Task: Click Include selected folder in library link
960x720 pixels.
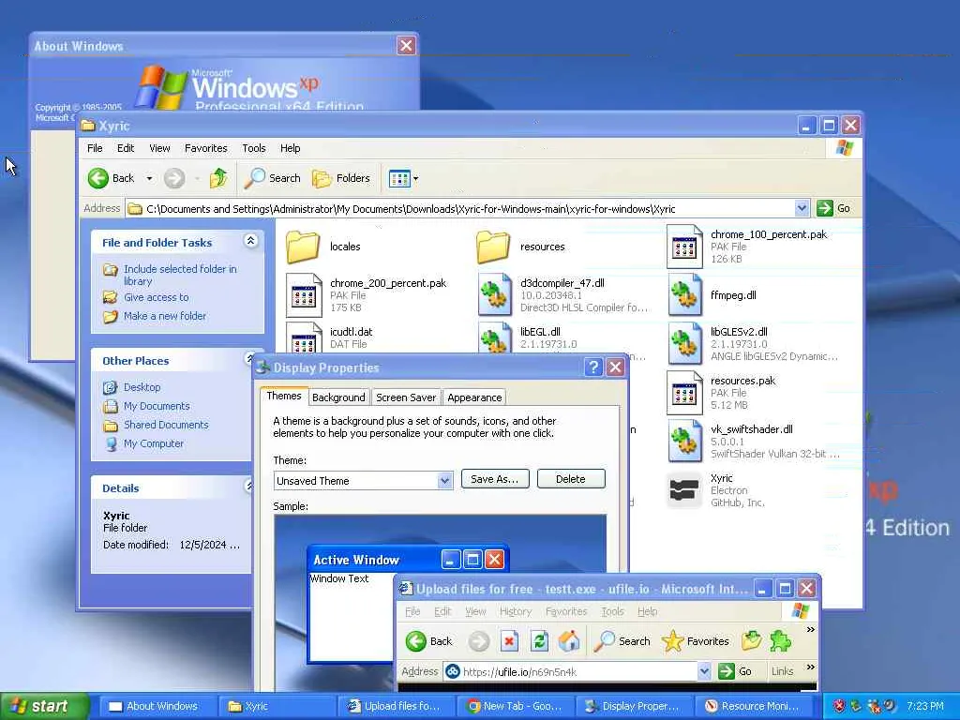Action: (180, 275)
